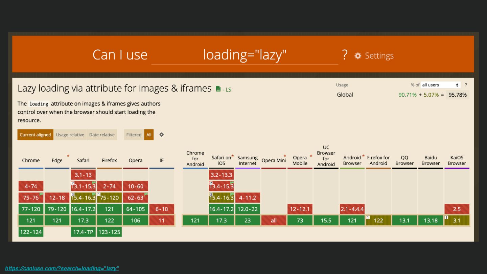Select Edge 79-120 version cell
487x274 pixels.
[x=57, y=209]
